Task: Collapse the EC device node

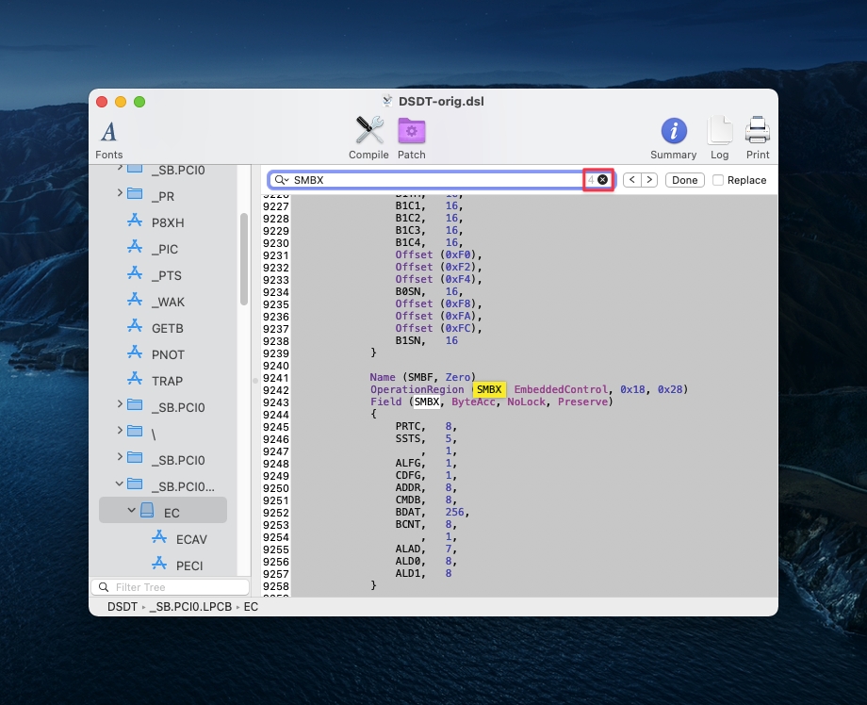Action: click(131, 512)
